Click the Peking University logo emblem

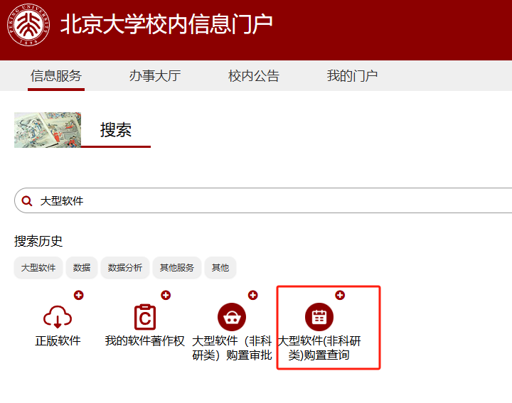click(x=28, y=25)
